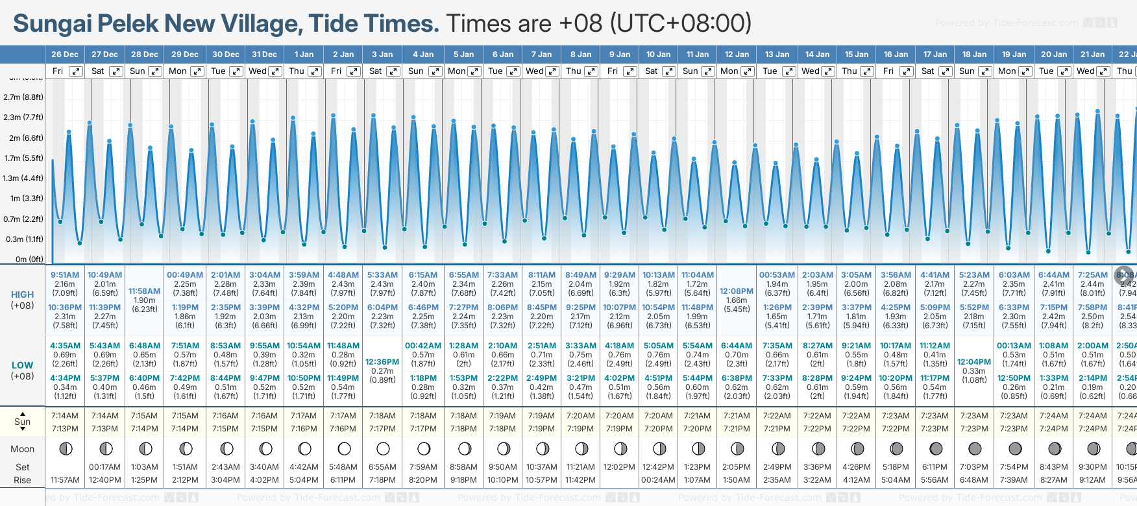Click expand icon for Saturday 10 Jan
Image resolution: width=1137 pixels, height=506 pixels.
pyautogui.click(x=669, y=71)
